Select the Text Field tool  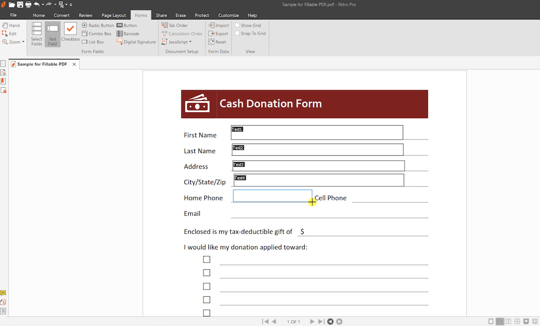tap(52, 34)
